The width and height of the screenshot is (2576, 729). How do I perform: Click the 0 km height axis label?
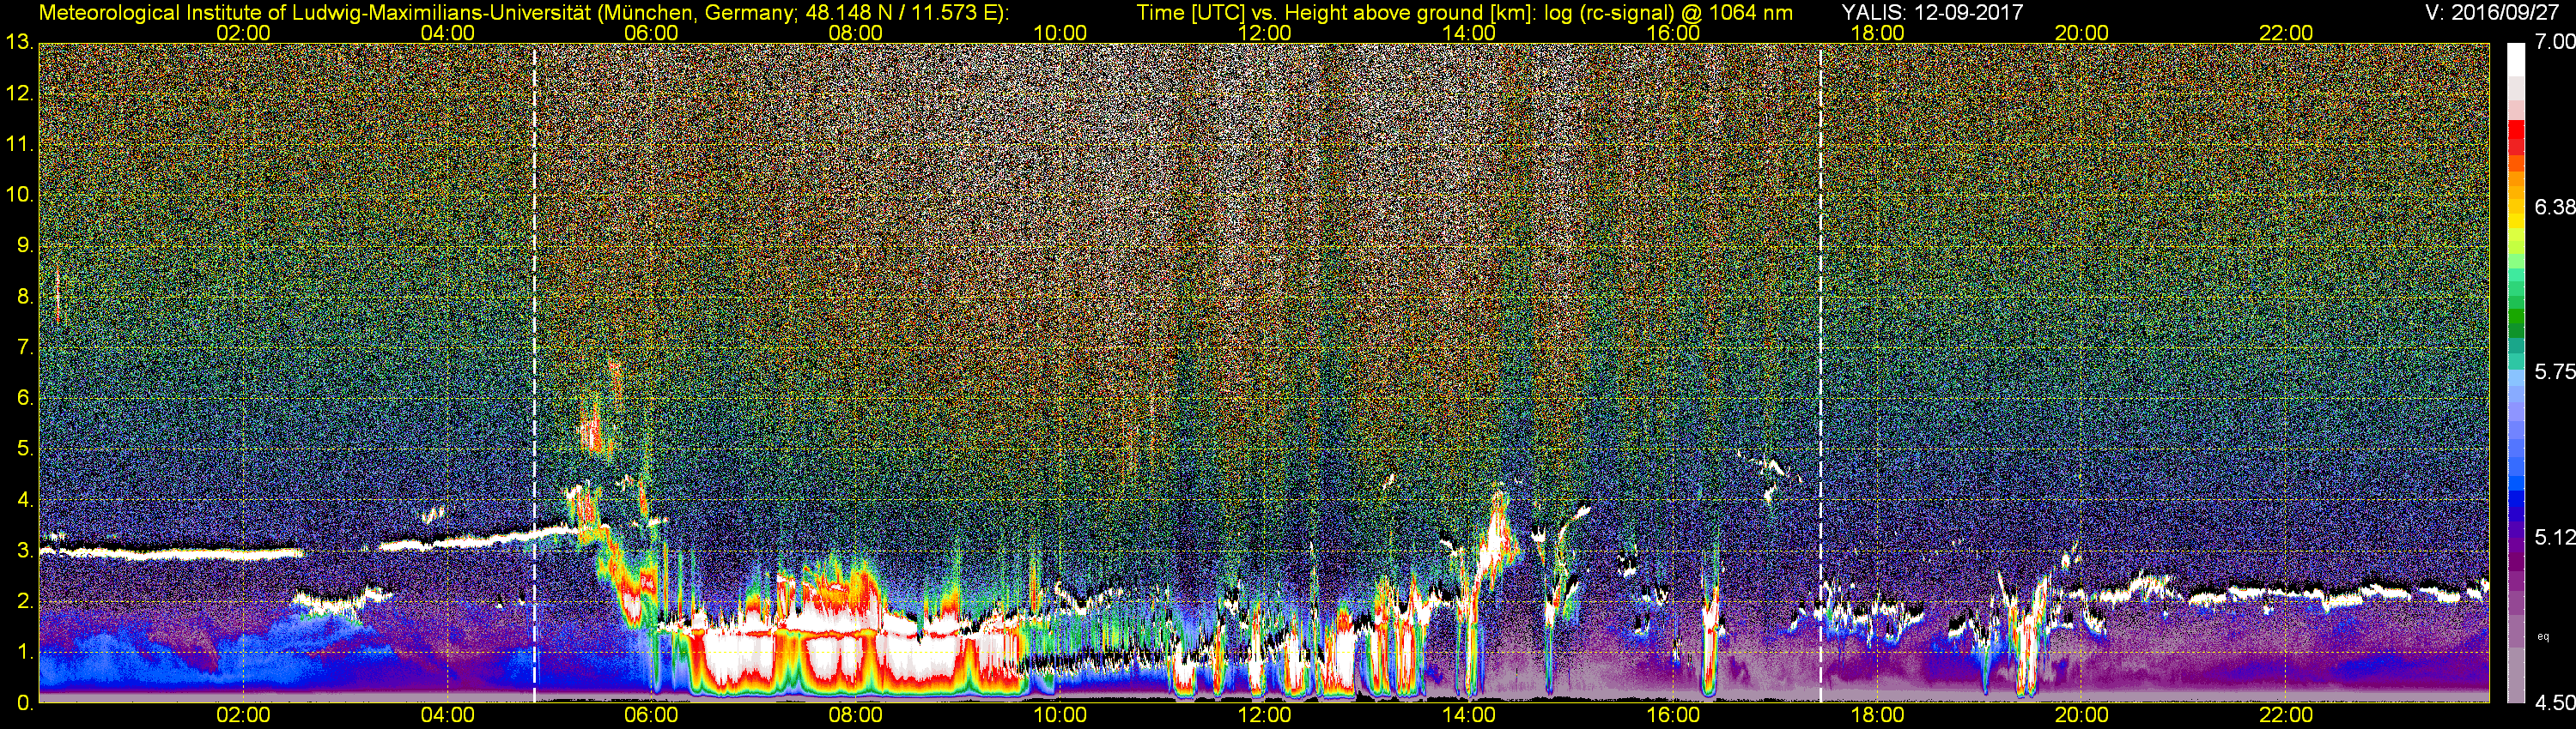coord(24,703)
